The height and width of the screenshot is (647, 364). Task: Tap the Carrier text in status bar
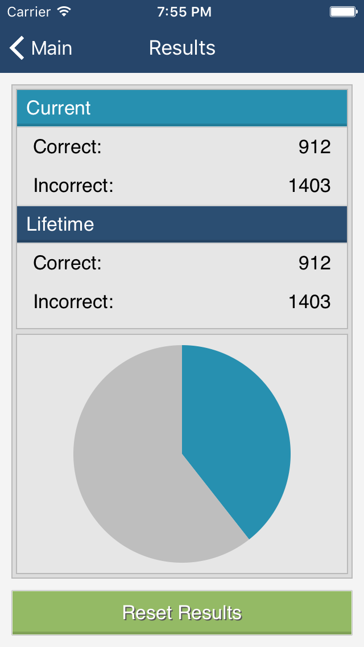coord(30,11)
